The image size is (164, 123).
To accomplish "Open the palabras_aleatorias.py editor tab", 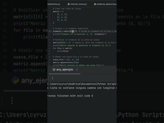I will pos(105,4).
